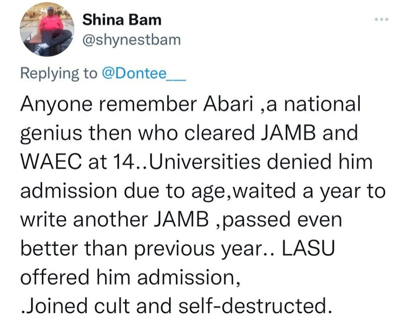The height and width of the screenshot is (325, 402).
Task: Click the 'Replying to' label
Action: (x=58, y=73)
